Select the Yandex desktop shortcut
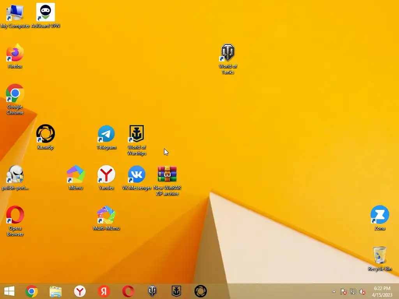The width and height of the screenshot is (399, 299). pos(106,178)
